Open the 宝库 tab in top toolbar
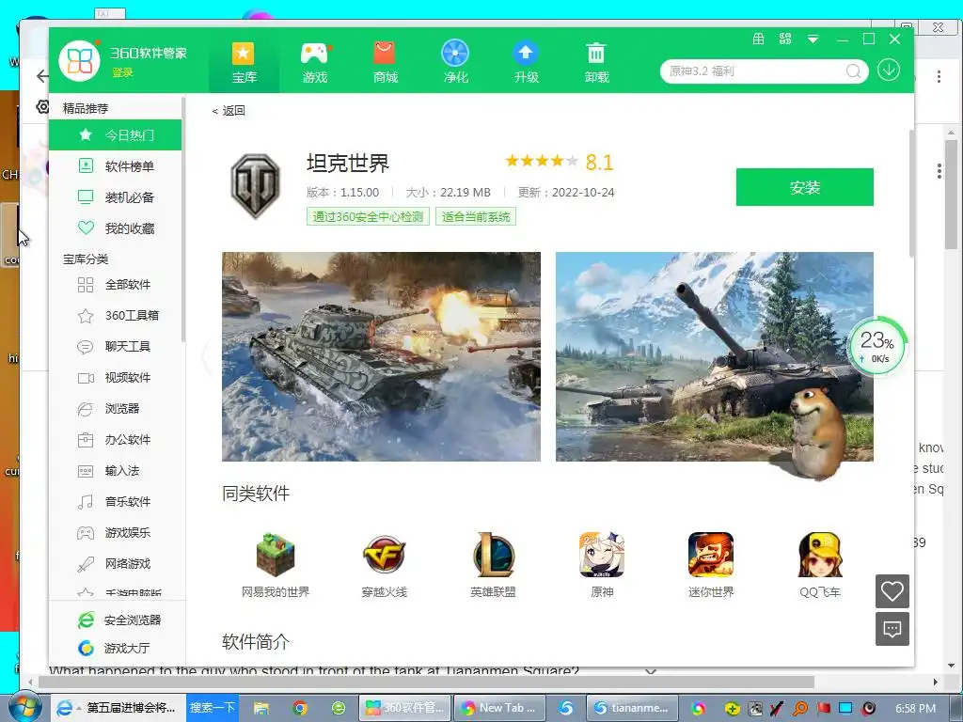This screenshot has width=963, height=722. click(244, 62)
